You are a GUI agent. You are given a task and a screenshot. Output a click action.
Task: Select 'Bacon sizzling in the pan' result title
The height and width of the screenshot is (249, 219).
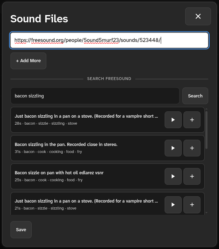[66, 144]
